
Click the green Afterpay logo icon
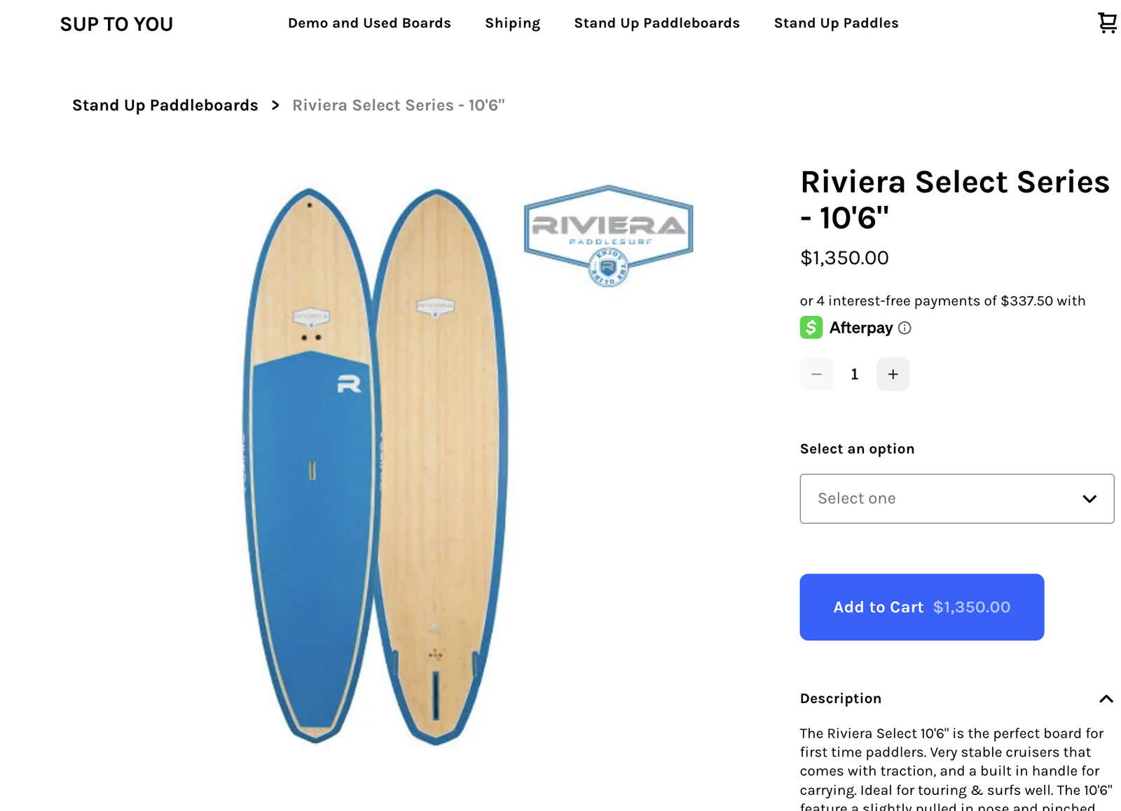pos(811,328)
